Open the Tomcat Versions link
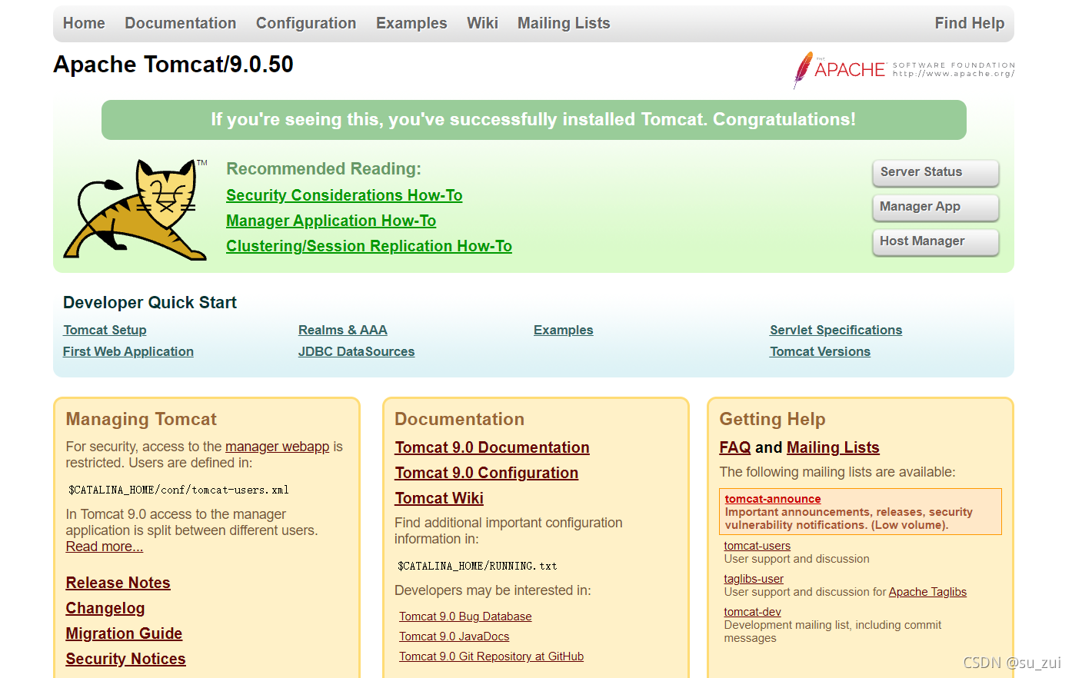Image resolution: width=1072 pixels, height=678 pixels. pyautogui.click(x=821, y=351)
